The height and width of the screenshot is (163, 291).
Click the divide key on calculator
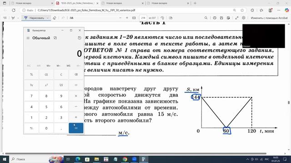click(76, 85)
